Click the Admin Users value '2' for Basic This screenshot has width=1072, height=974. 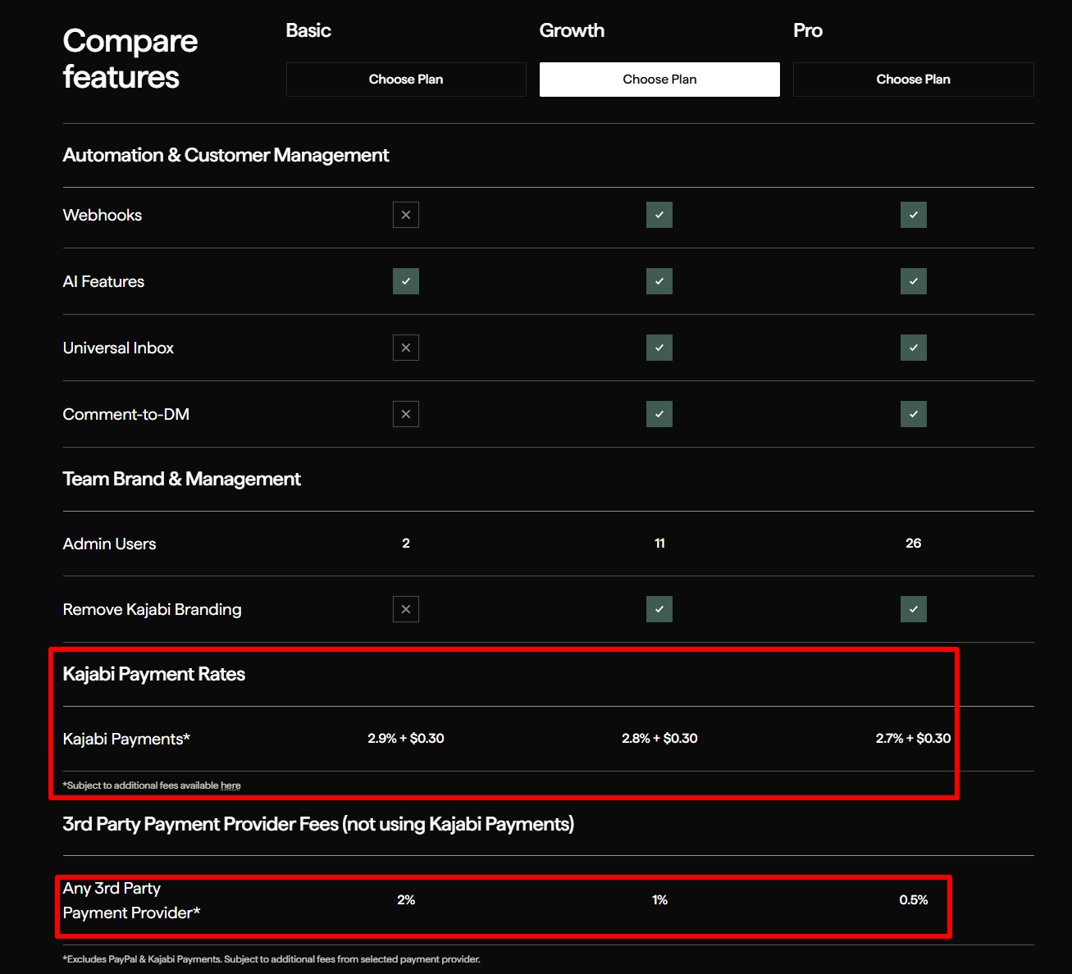point(406,543)
